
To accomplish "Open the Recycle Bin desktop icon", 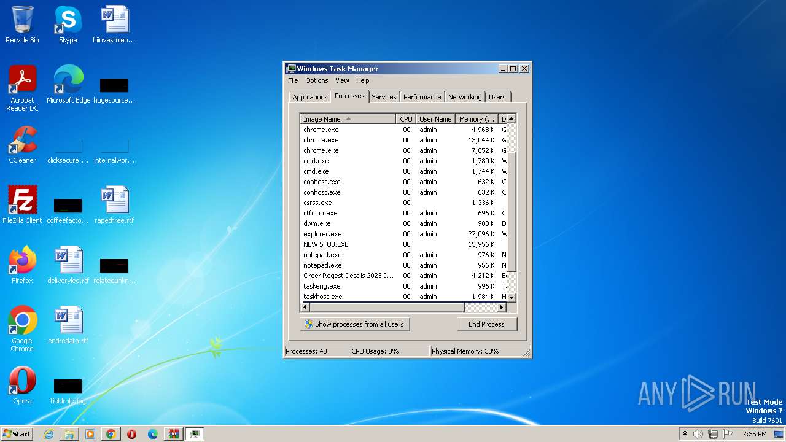I will [x=22, y=25].
